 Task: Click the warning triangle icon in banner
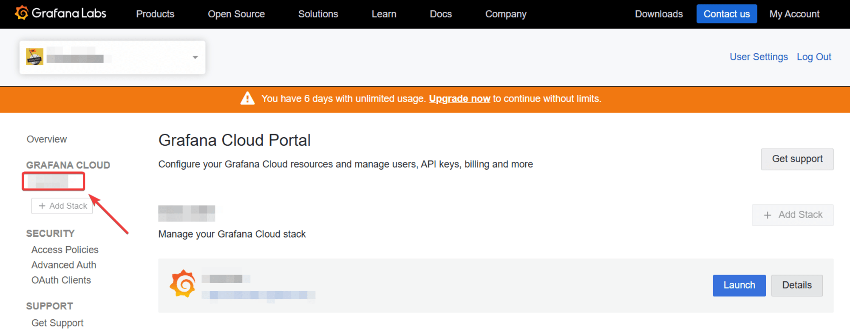coord(247,98)
